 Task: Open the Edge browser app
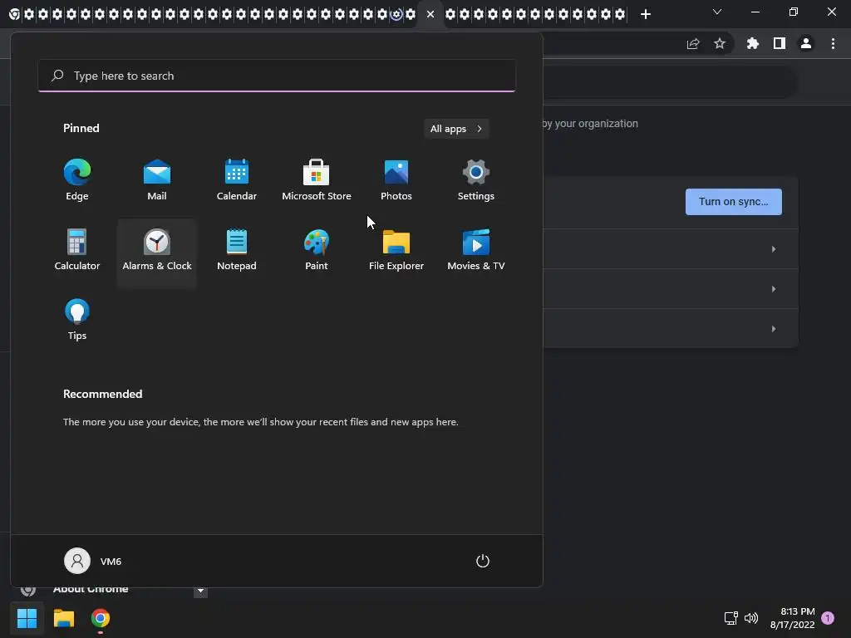click(x=77, y=180)
